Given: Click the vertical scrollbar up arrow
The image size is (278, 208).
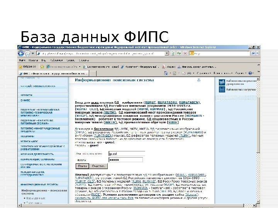Looking at the screenshot, I should click(258, 79).
